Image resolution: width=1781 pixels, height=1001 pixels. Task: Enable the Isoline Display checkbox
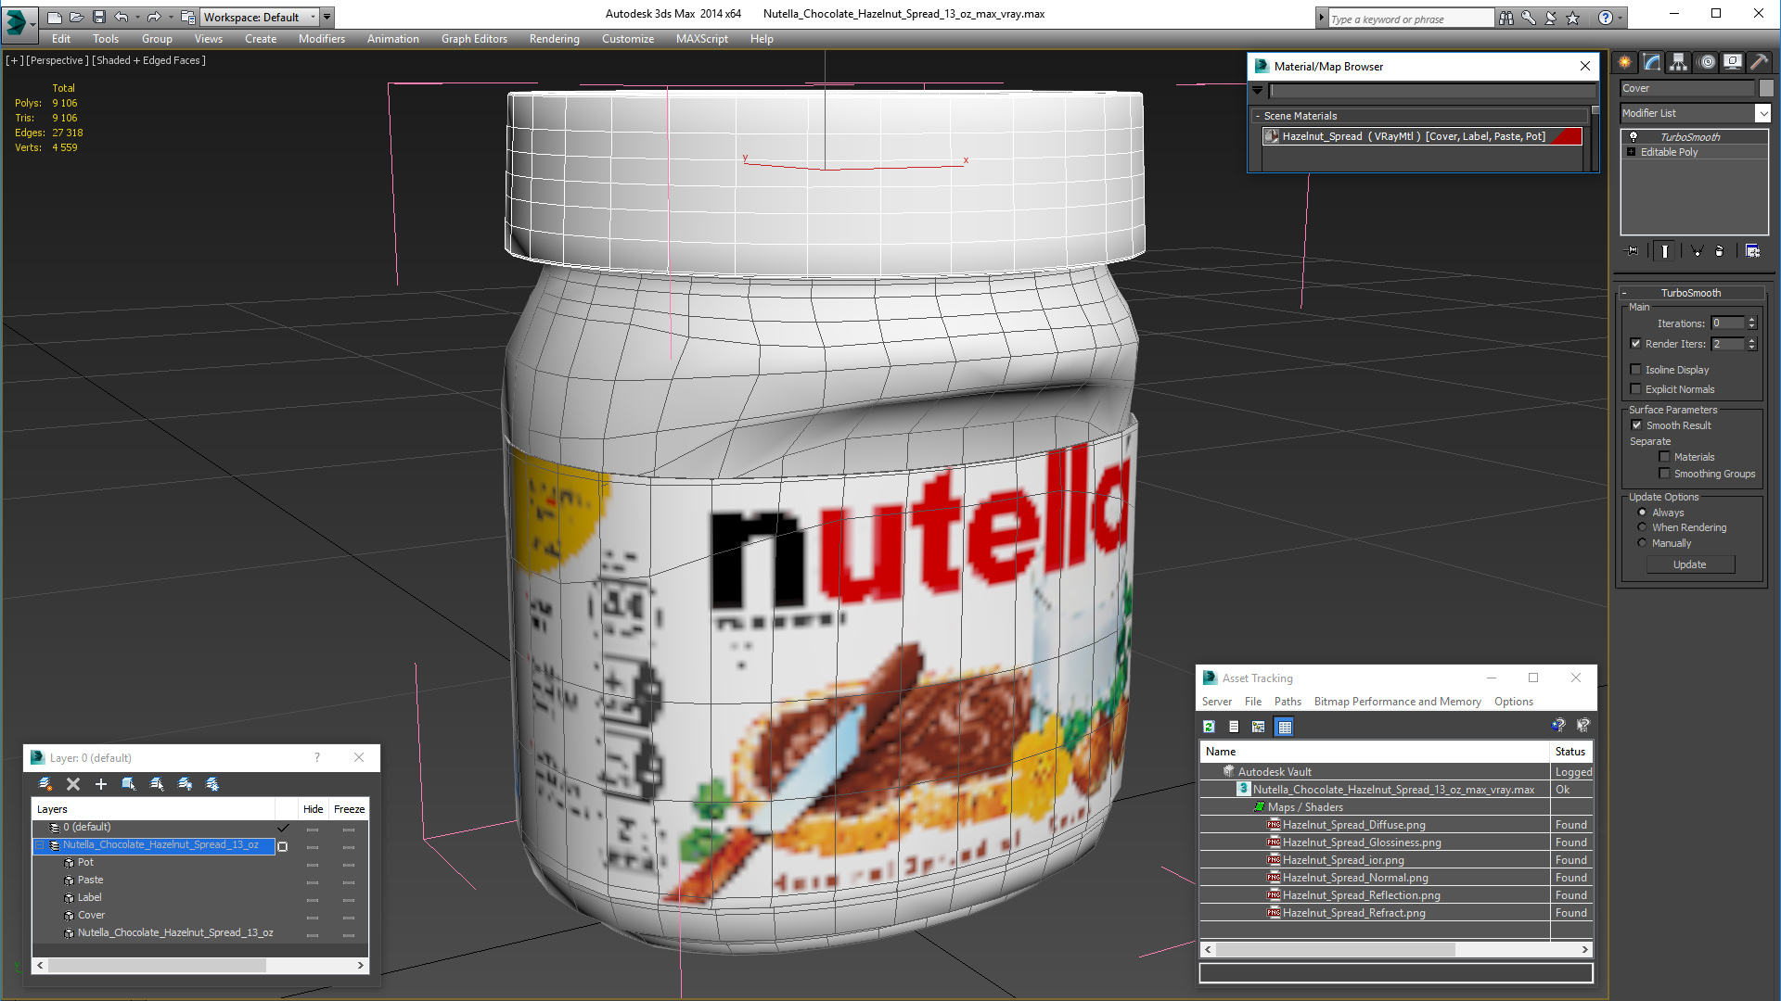click(x=1636, y=370)
